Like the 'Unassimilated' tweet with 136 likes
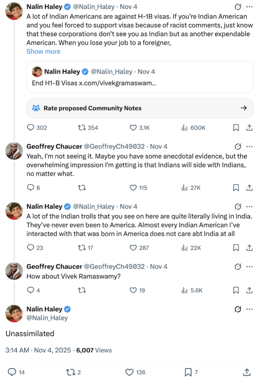The image size is (258, 378). [129, 372]
